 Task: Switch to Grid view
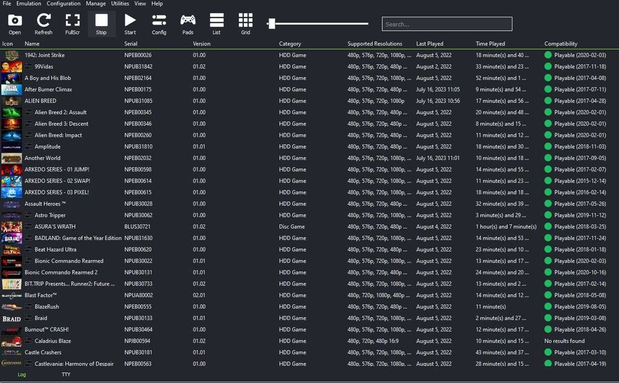pos(246,24)
